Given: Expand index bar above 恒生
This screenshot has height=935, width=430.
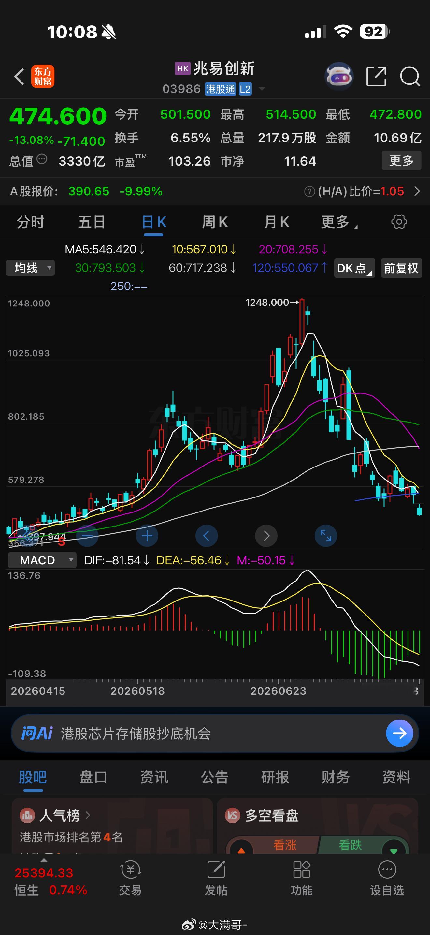Looking at the screenshot, I should coord(44,860).
